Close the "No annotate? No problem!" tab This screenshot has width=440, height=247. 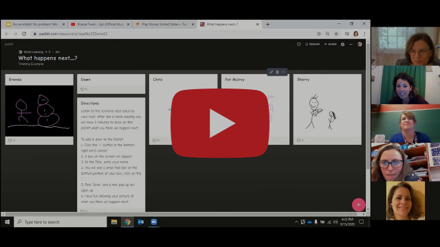63,25
